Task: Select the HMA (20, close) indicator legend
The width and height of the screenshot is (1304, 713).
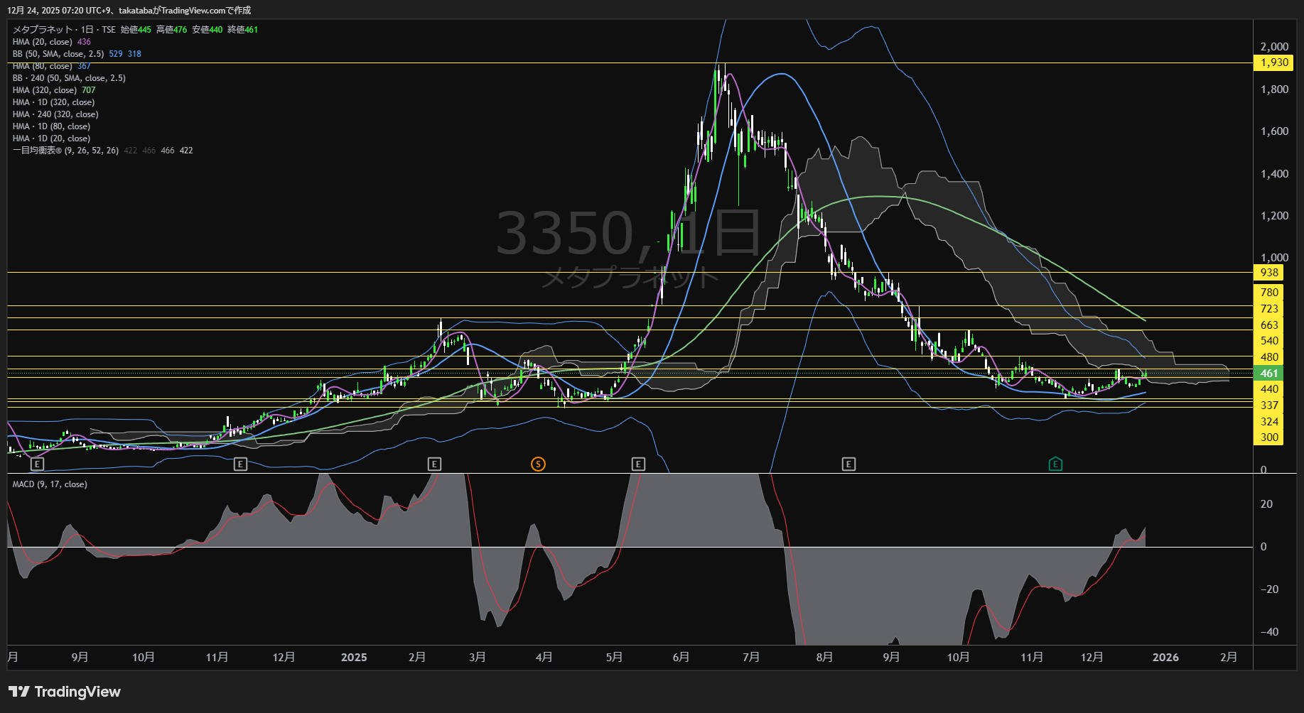Action: pyautogui.click(x=43, y=42)
